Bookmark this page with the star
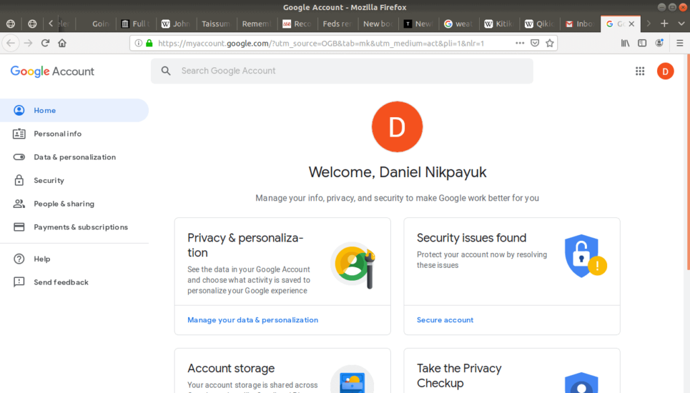The image size is (690, 393). click(x=550, y=43)
